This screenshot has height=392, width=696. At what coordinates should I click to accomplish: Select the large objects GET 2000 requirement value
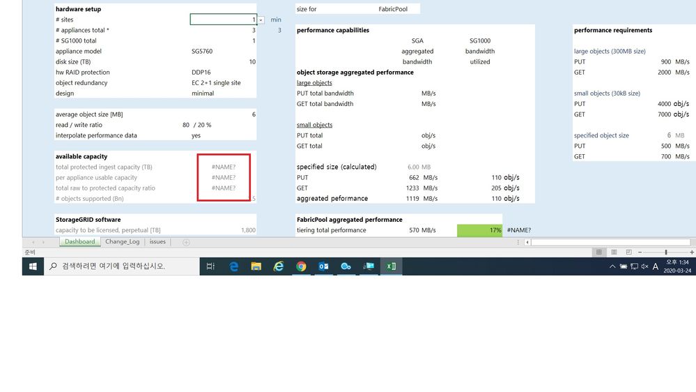pos(664,72)
